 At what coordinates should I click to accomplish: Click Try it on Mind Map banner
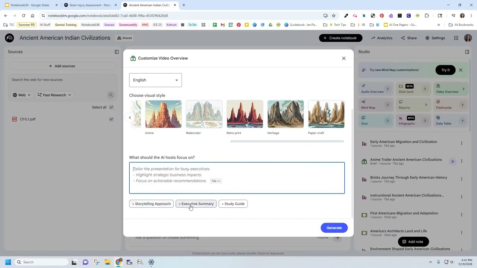pyautogui.click(x=445, y=70)
